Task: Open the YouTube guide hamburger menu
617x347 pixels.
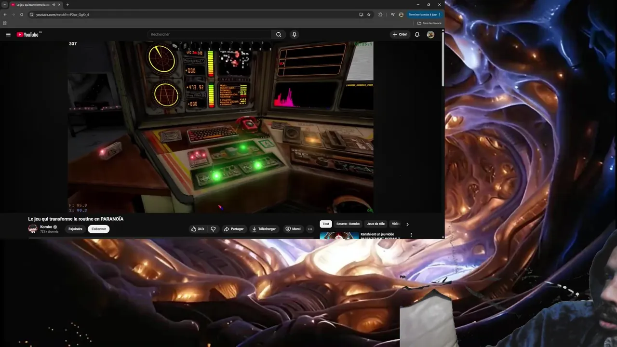Action: click(8, 35)
